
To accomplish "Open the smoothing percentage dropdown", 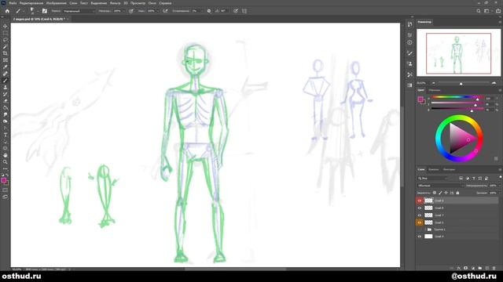I will (x=201, y=11).
